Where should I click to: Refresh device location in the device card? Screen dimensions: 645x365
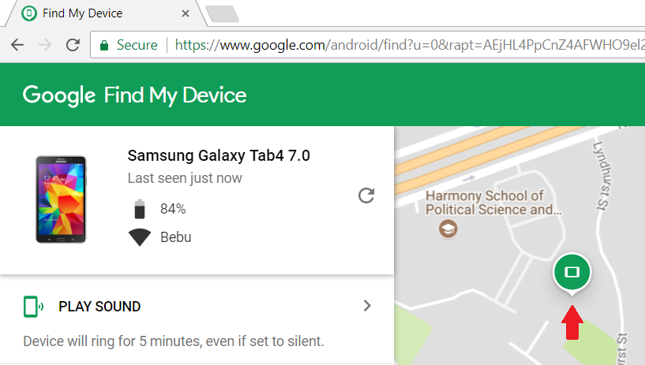[x=366, y=196]
